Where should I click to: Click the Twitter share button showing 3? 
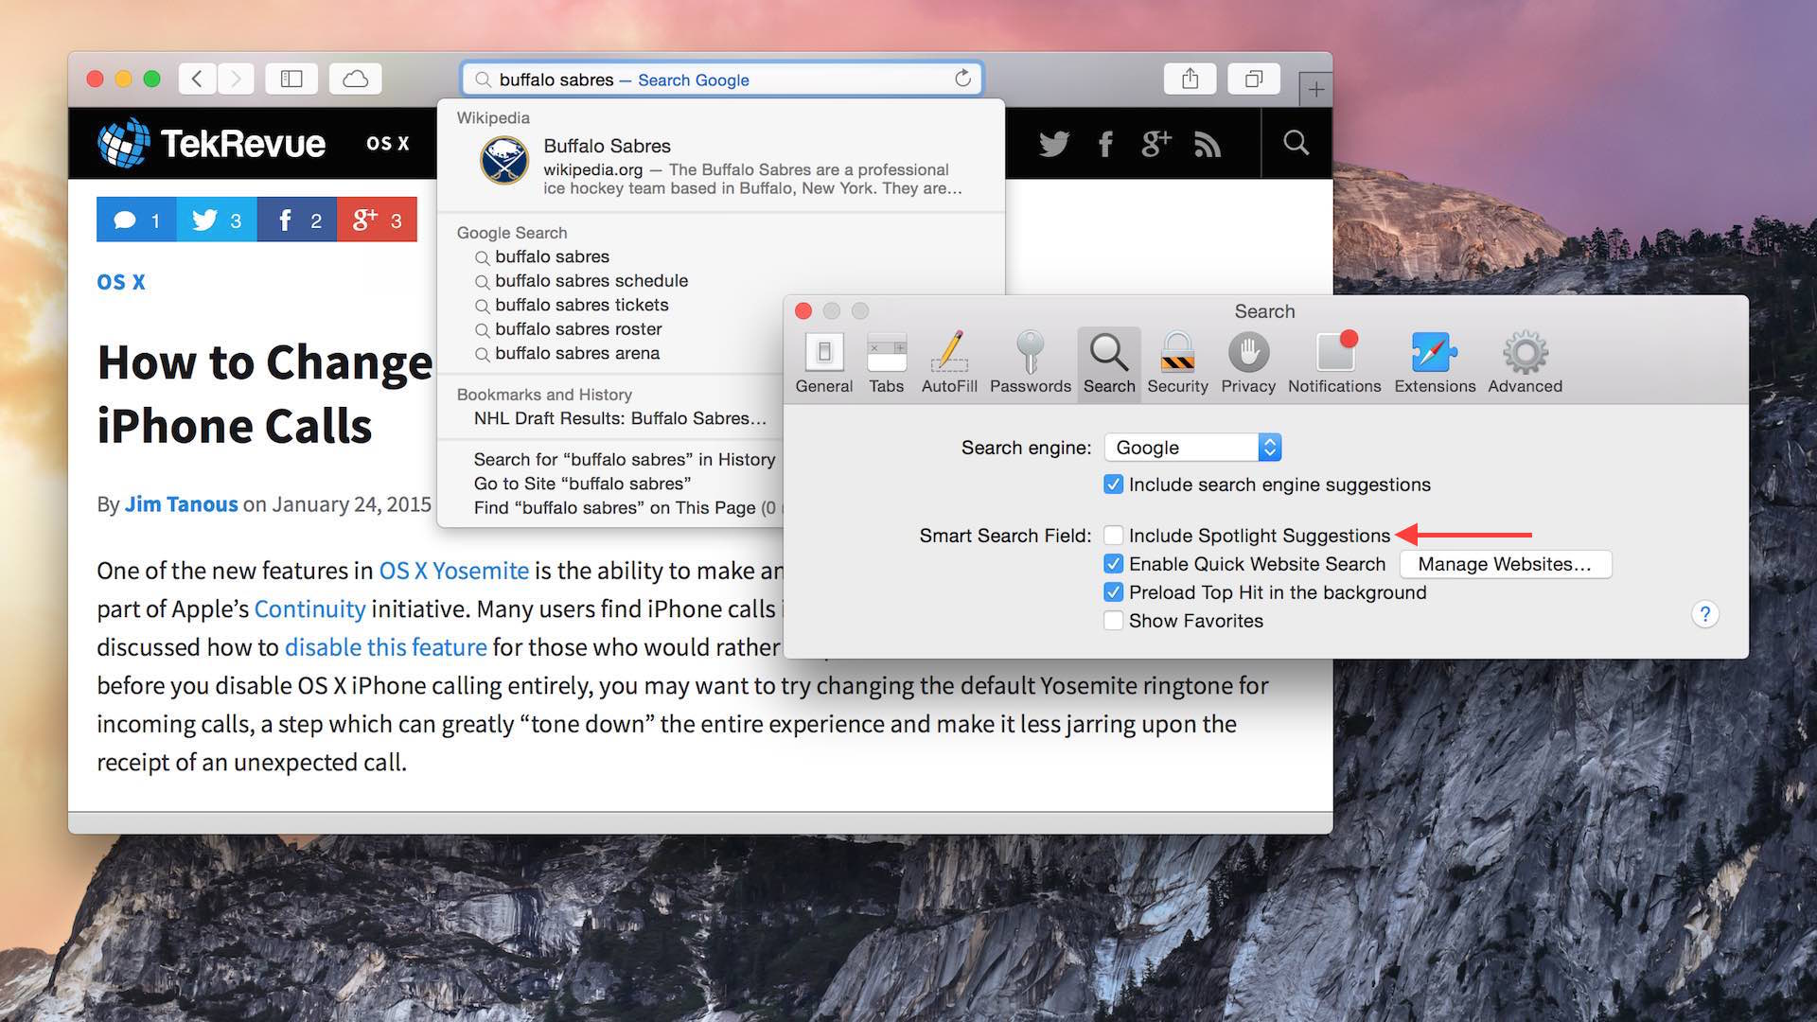click(217, 220)
